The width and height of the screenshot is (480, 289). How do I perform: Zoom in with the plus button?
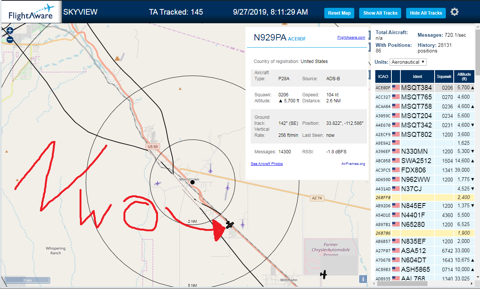point(10,31)
